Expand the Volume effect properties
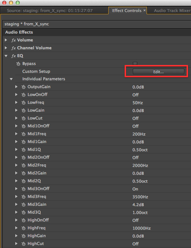This screenshot has height=248, width=191. pyautogui.click(x=6, y=40)
